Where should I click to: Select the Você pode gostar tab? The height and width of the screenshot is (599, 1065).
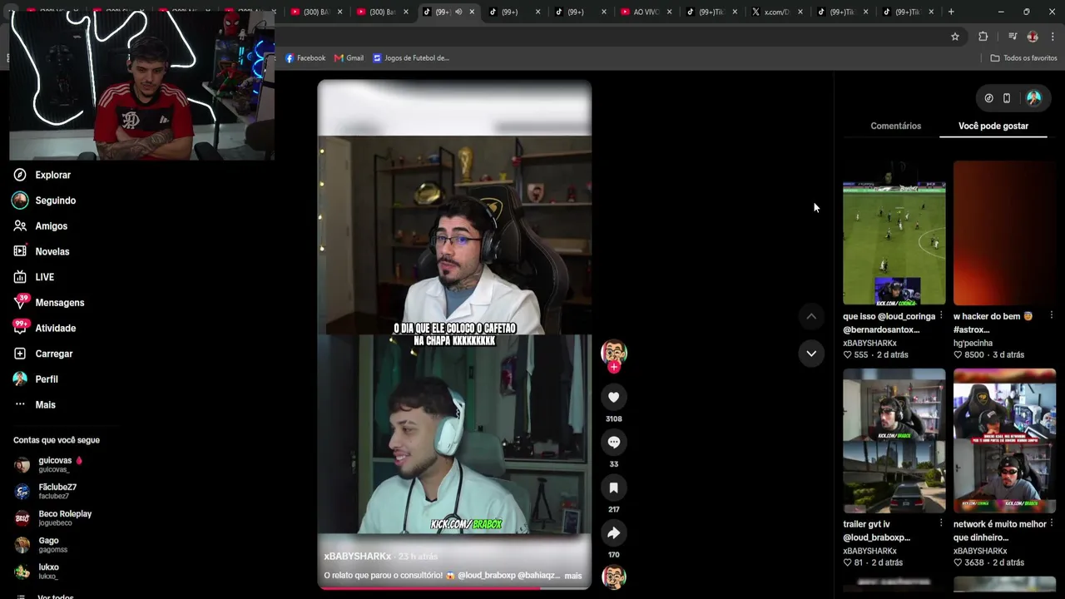pyautogui.click(x=993, y=126)
